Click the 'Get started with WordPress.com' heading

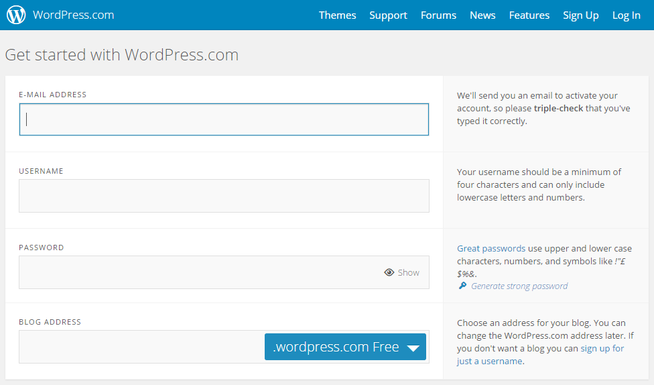[122, 55]
